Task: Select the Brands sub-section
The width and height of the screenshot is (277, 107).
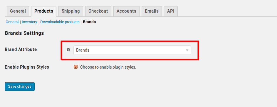Action: pyautogui.click(x=89, y=22)
